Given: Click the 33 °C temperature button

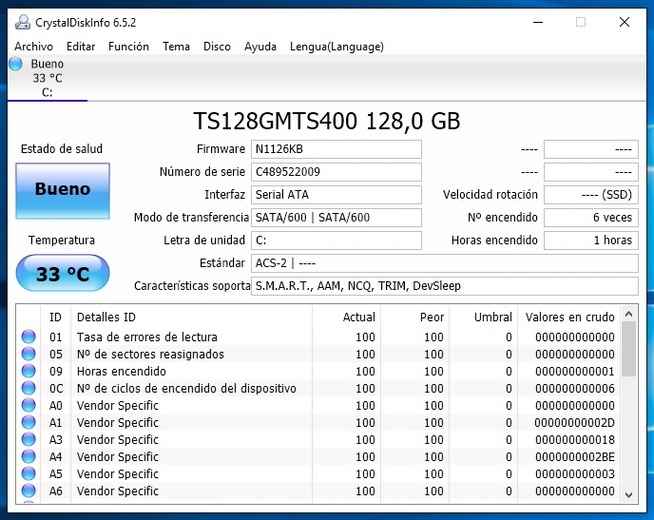Looking at the screenshot, I should (x=63, y=273).
